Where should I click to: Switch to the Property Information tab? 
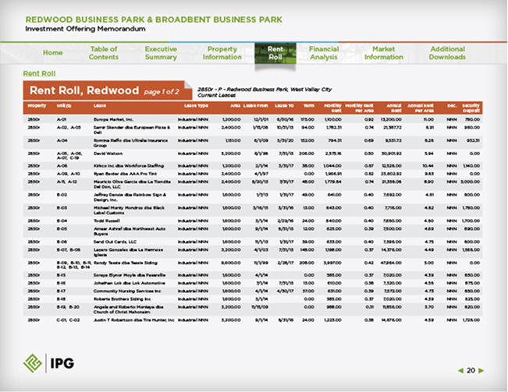(222, 53)
